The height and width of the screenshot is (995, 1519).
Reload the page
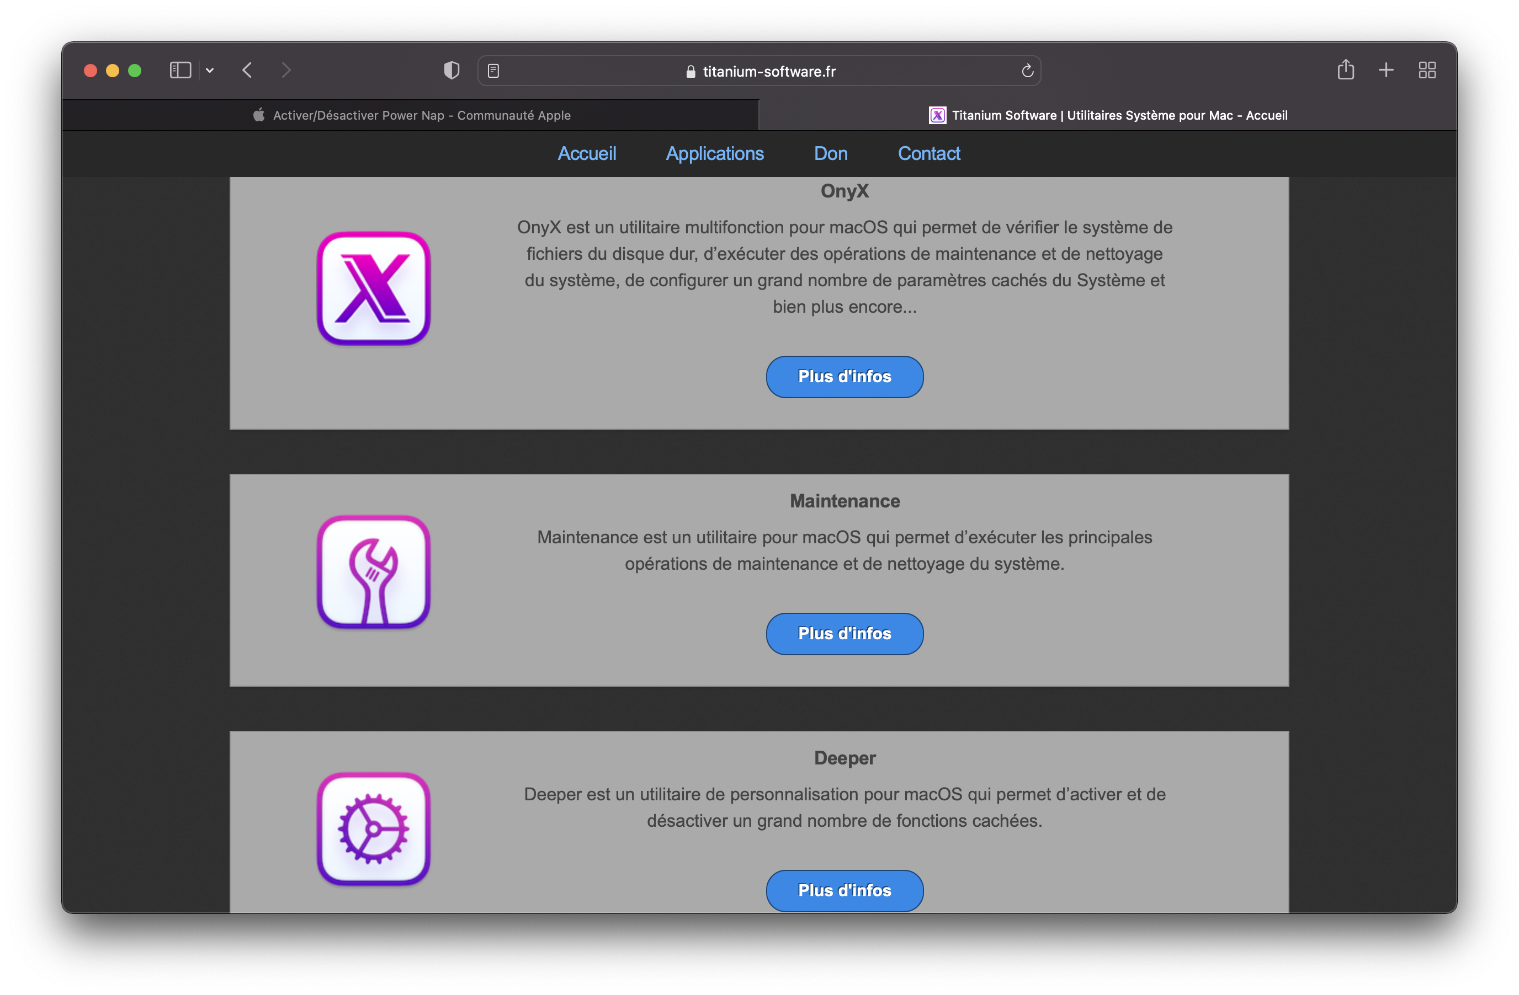point(1027,71)
